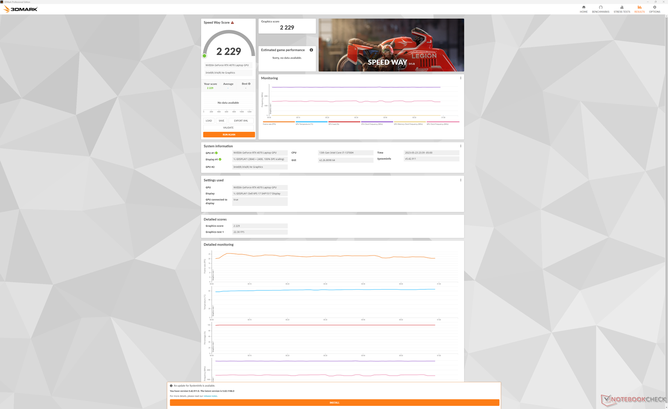Toggle GPU Load (%) red legend swatch

[x=344, y=122]
